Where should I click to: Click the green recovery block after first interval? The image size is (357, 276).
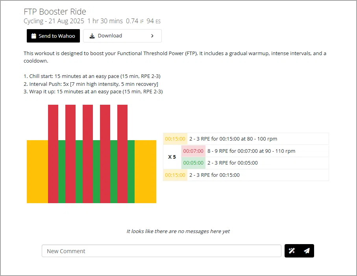click(x=62, y=172)
